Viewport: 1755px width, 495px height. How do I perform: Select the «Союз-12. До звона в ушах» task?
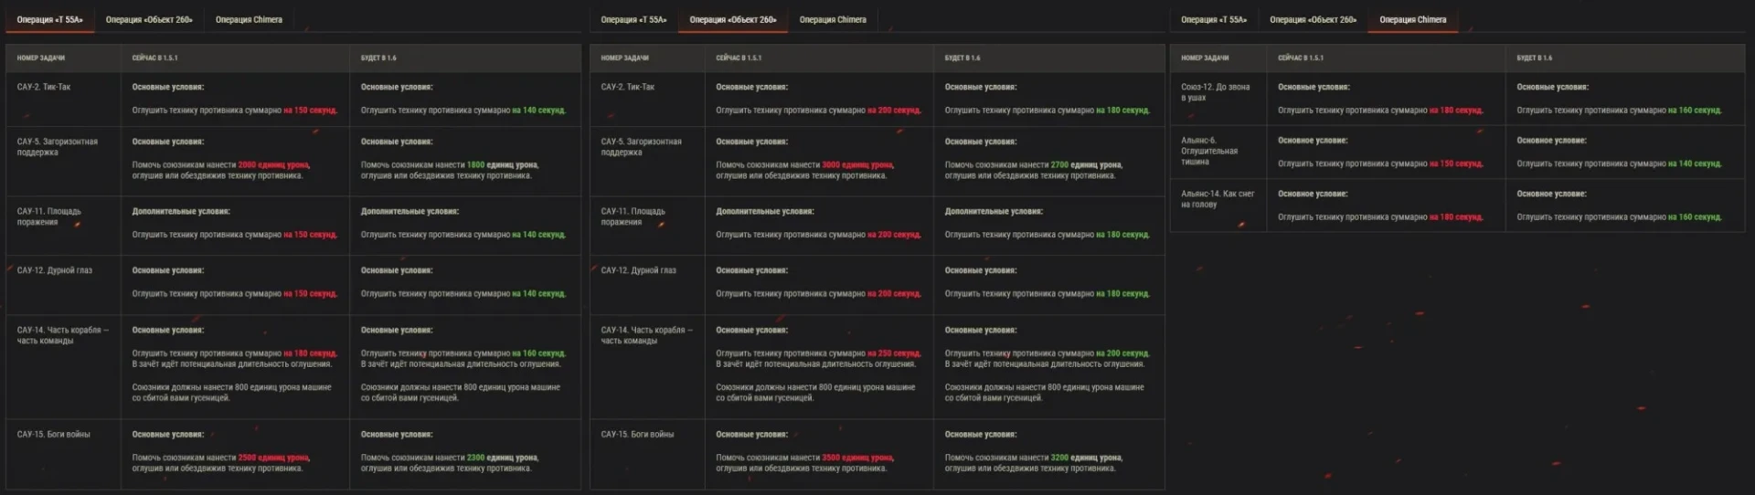pos(1215,92)
